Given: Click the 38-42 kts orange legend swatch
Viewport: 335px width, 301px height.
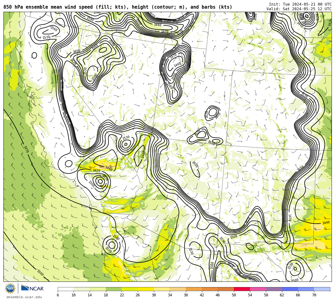Looking at the screenshot, I should [x=194, y=289].
